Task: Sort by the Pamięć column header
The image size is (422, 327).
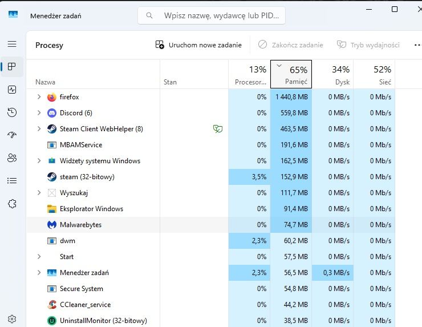Action: pyautogui.click(x=291, y=74)
